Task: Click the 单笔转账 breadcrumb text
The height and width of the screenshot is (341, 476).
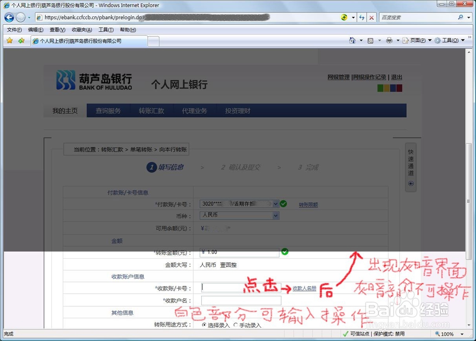Action: pos(141,150)
